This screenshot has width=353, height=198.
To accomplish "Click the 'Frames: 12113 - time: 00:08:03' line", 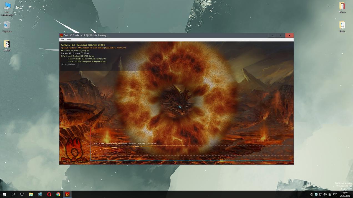I will click(x=75, y=53).
